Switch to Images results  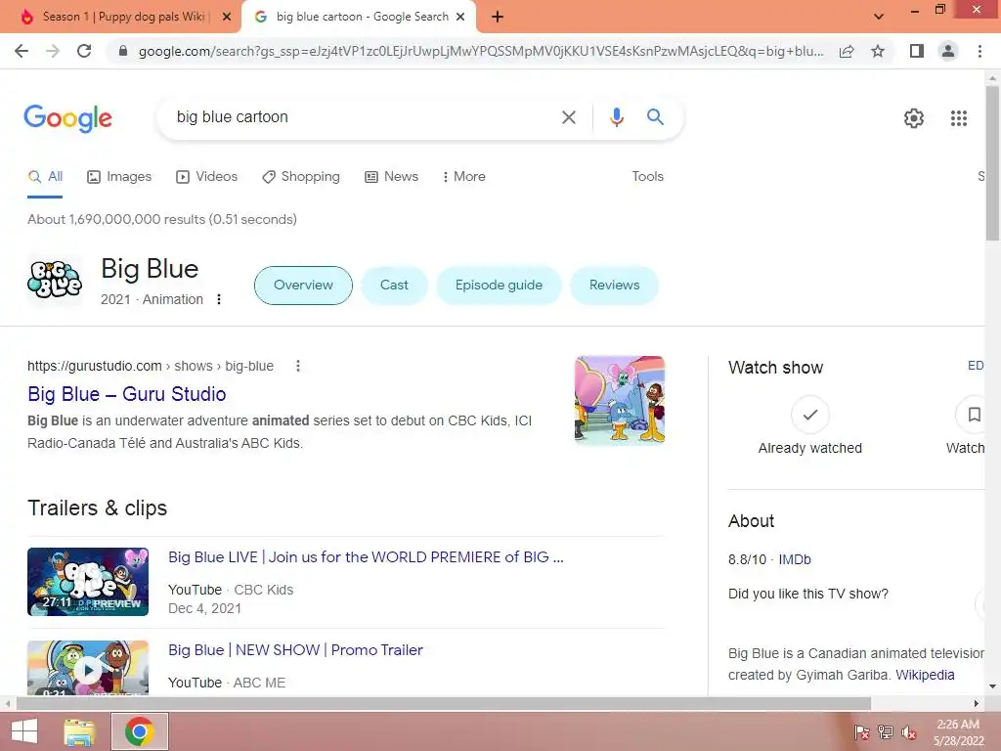click(119, 176)
